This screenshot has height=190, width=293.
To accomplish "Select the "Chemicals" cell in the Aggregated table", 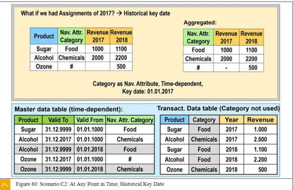I will click(198, 59).
